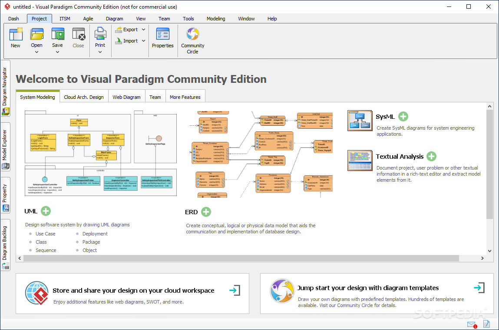Click arrow icon on diagram templates card
Viewport: 499px width, 330px height.
coord(479,288)
